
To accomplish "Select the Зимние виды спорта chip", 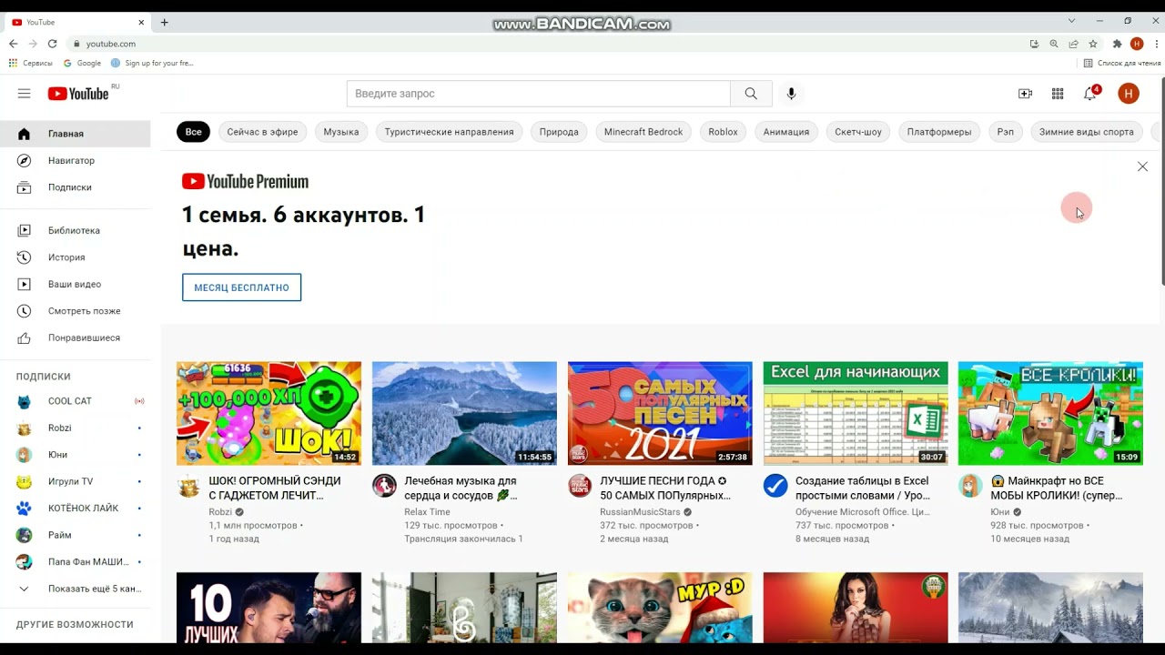I will [x=1087, y=132].
